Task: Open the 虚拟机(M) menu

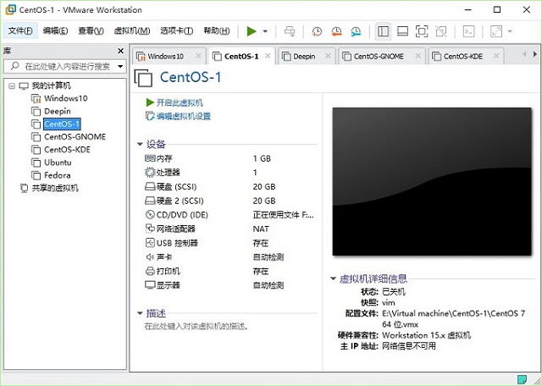Action: pyautogui.click(x=132, y=30)
